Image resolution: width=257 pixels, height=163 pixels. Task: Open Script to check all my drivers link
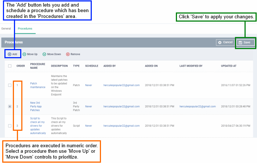[x=38, y=126]
